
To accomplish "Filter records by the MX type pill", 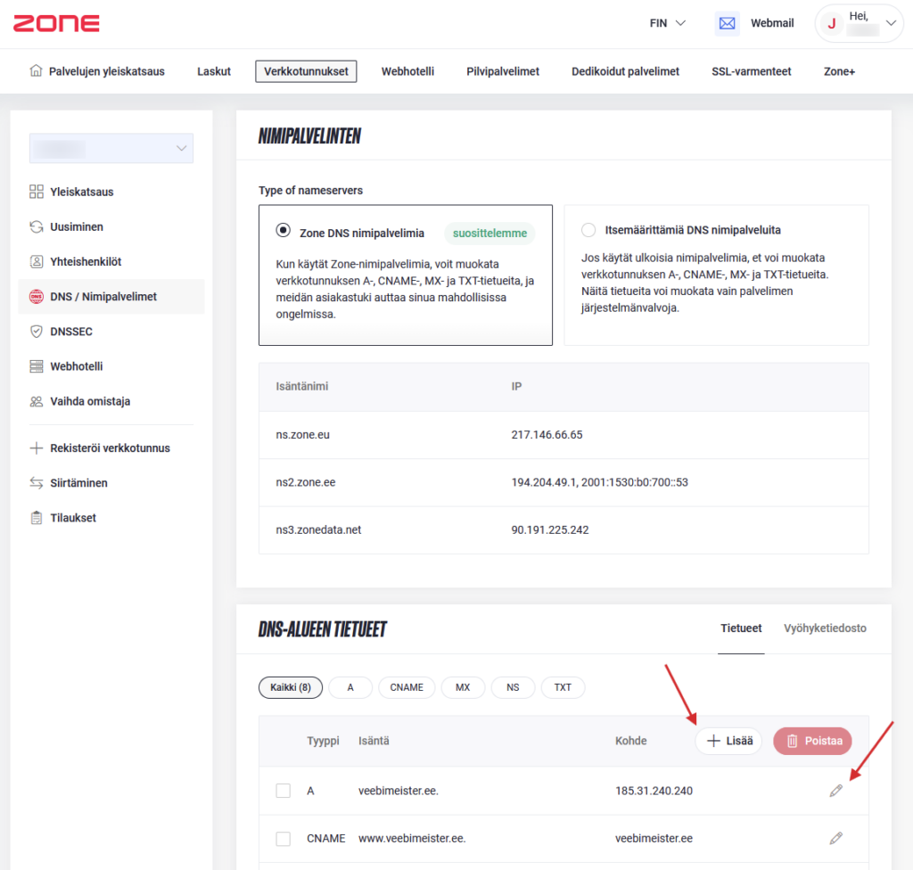I will point(463,687).
